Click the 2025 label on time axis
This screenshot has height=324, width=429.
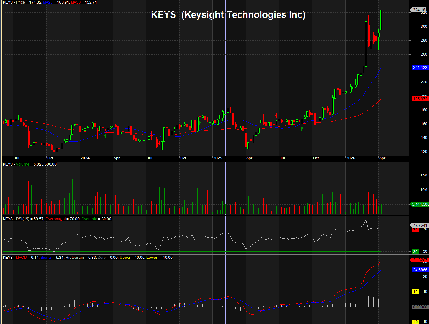(x=218, y=158)
